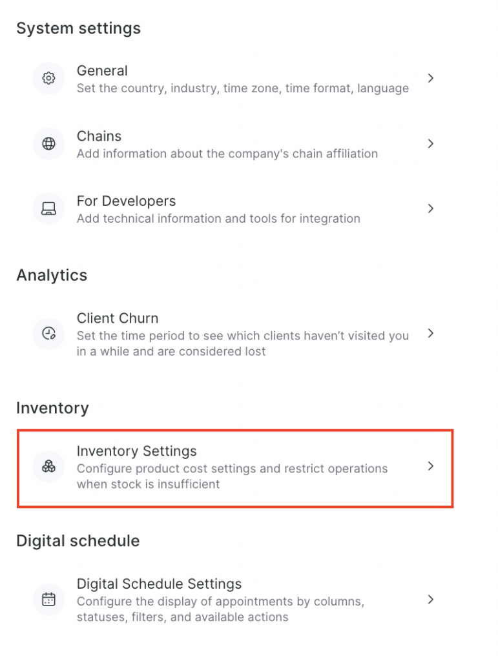Open the Inventory Settings title link
Image resolution: width=498 pixels, height=661 pixels.
[x=136, y=451]
